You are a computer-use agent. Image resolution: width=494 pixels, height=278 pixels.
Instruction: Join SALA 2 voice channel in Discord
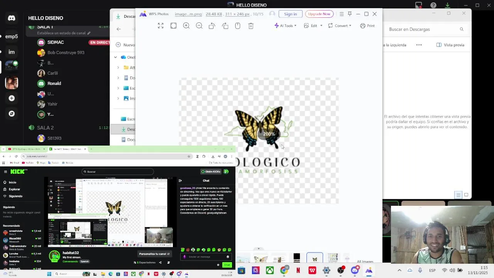(x=45, y=128)
